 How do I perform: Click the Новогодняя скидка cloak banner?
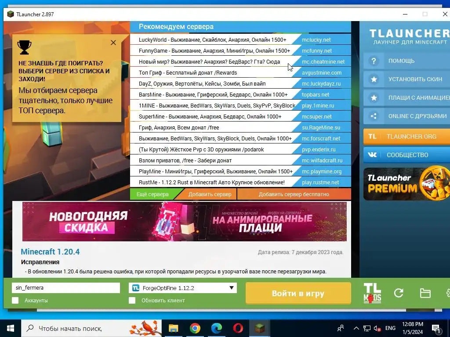[185, 222]
